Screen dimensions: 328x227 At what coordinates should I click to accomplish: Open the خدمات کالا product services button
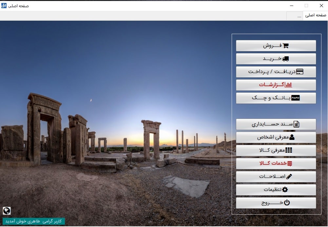(x=276, y=163)
